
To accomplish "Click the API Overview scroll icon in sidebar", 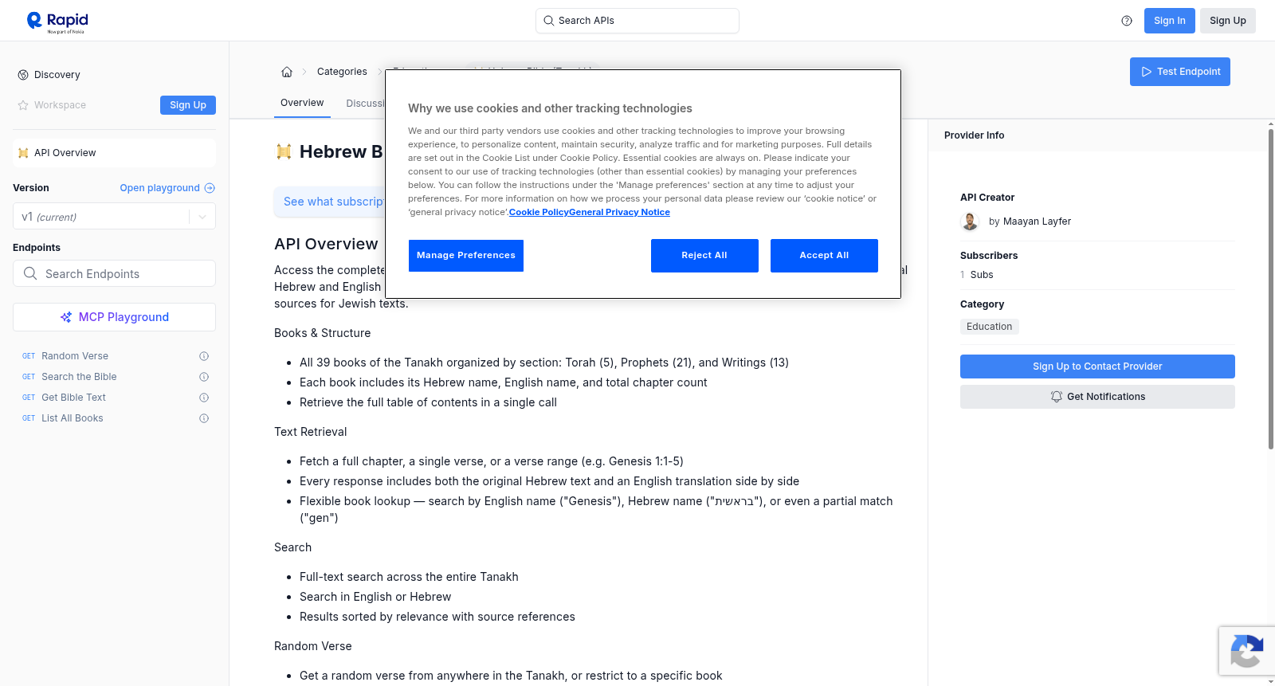I will pyautogui.click(x=23, y=153).
